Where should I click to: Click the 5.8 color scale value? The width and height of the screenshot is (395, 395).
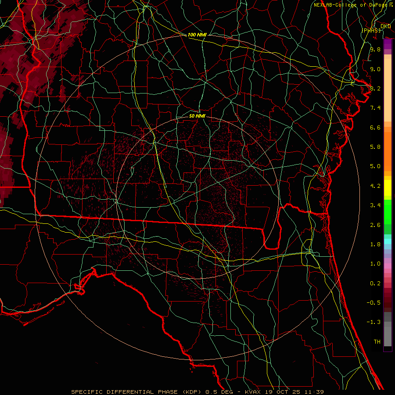(x=375, y=147)
